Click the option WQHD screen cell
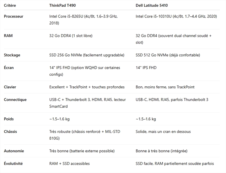This screenshot has height=173, width=226. click(x=84, y=71)
